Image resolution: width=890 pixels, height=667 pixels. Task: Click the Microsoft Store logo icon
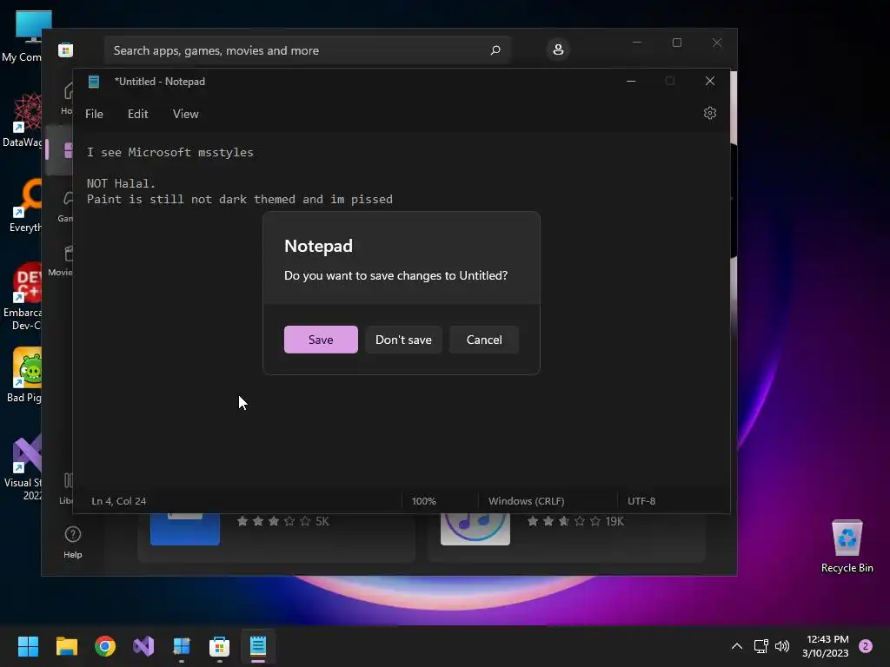point(66,50)
